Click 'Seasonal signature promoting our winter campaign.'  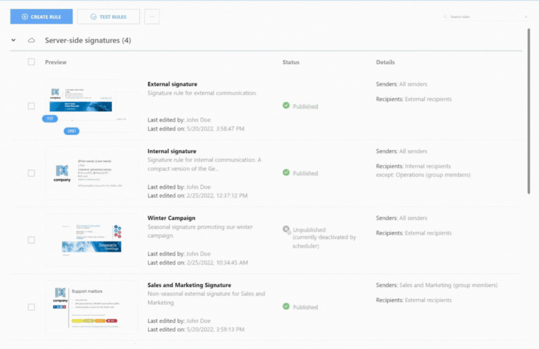(x=200, y=231)
